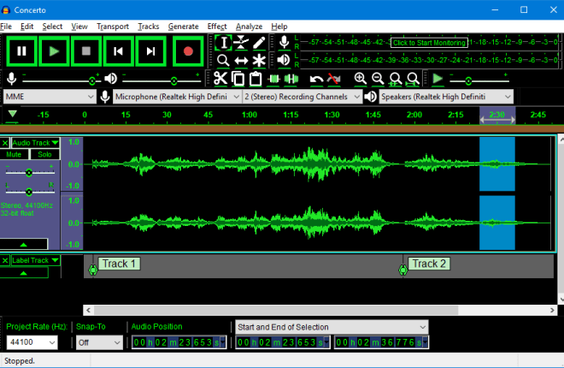Paste with the clipboard icon
The image size is (564, 368).
coord(256,79)
